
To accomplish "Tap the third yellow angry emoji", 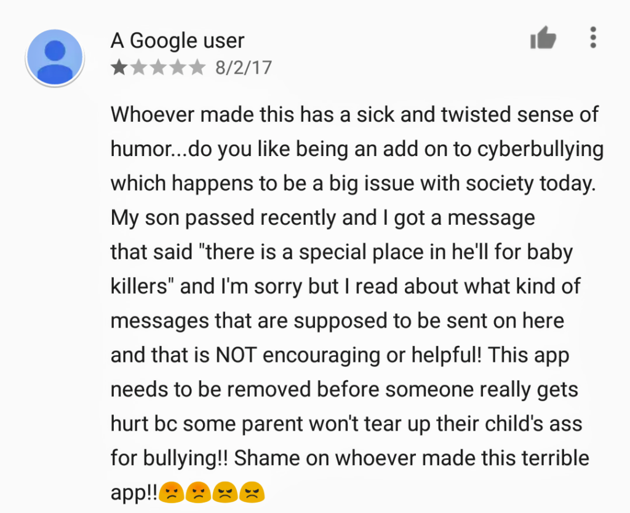I will [225, 491].
